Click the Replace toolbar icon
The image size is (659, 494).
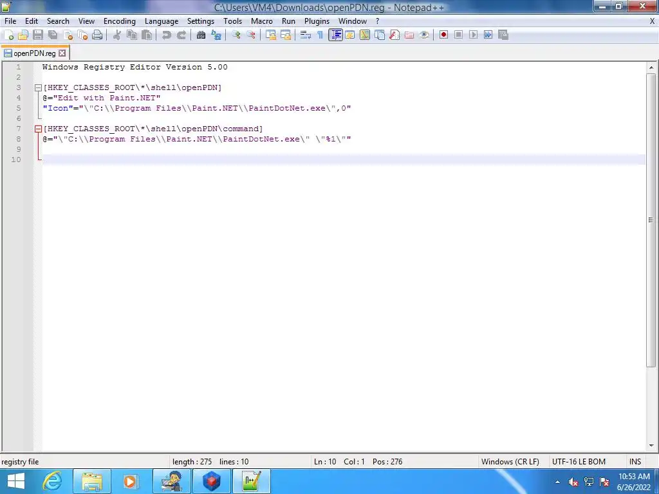pos(216,35)
